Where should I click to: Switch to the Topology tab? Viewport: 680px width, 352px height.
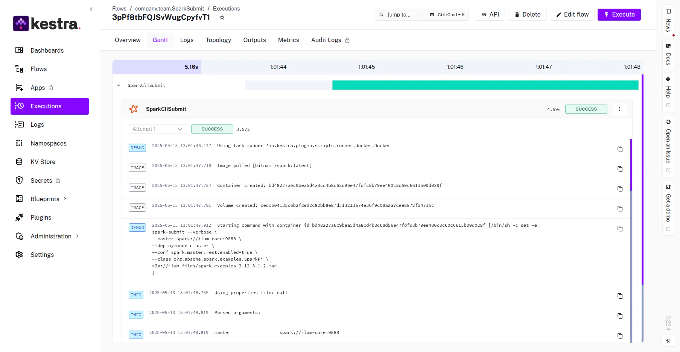218,40
